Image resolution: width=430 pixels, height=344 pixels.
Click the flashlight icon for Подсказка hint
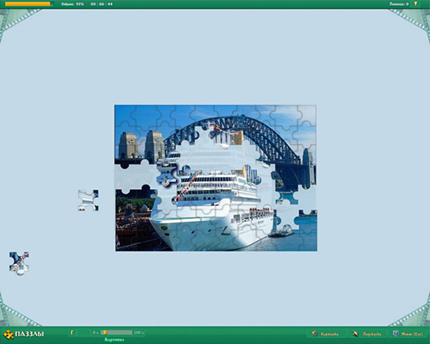coord(355,333)
